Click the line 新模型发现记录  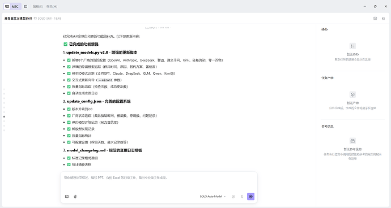[x=83, y=129]
